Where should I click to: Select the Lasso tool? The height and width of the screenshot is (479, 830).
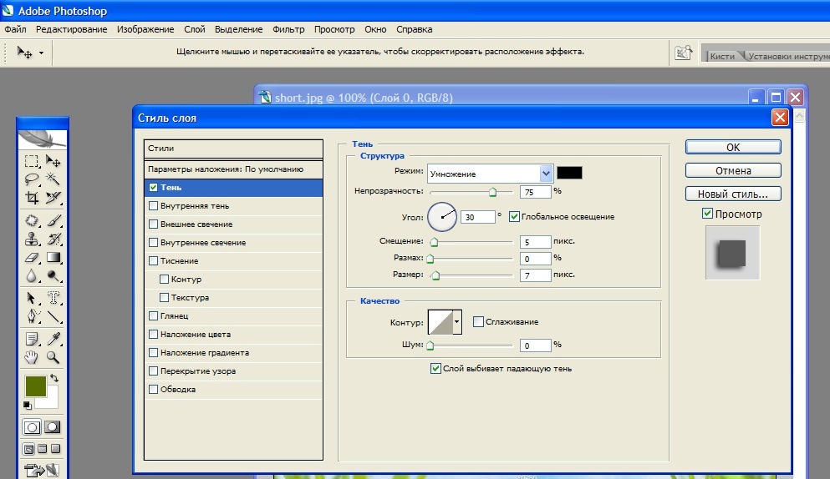pyautogui.click(x=32, y=179)
